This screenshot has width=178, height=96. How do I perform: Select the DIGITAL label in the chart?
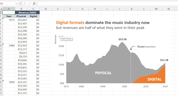coord(154,79)
